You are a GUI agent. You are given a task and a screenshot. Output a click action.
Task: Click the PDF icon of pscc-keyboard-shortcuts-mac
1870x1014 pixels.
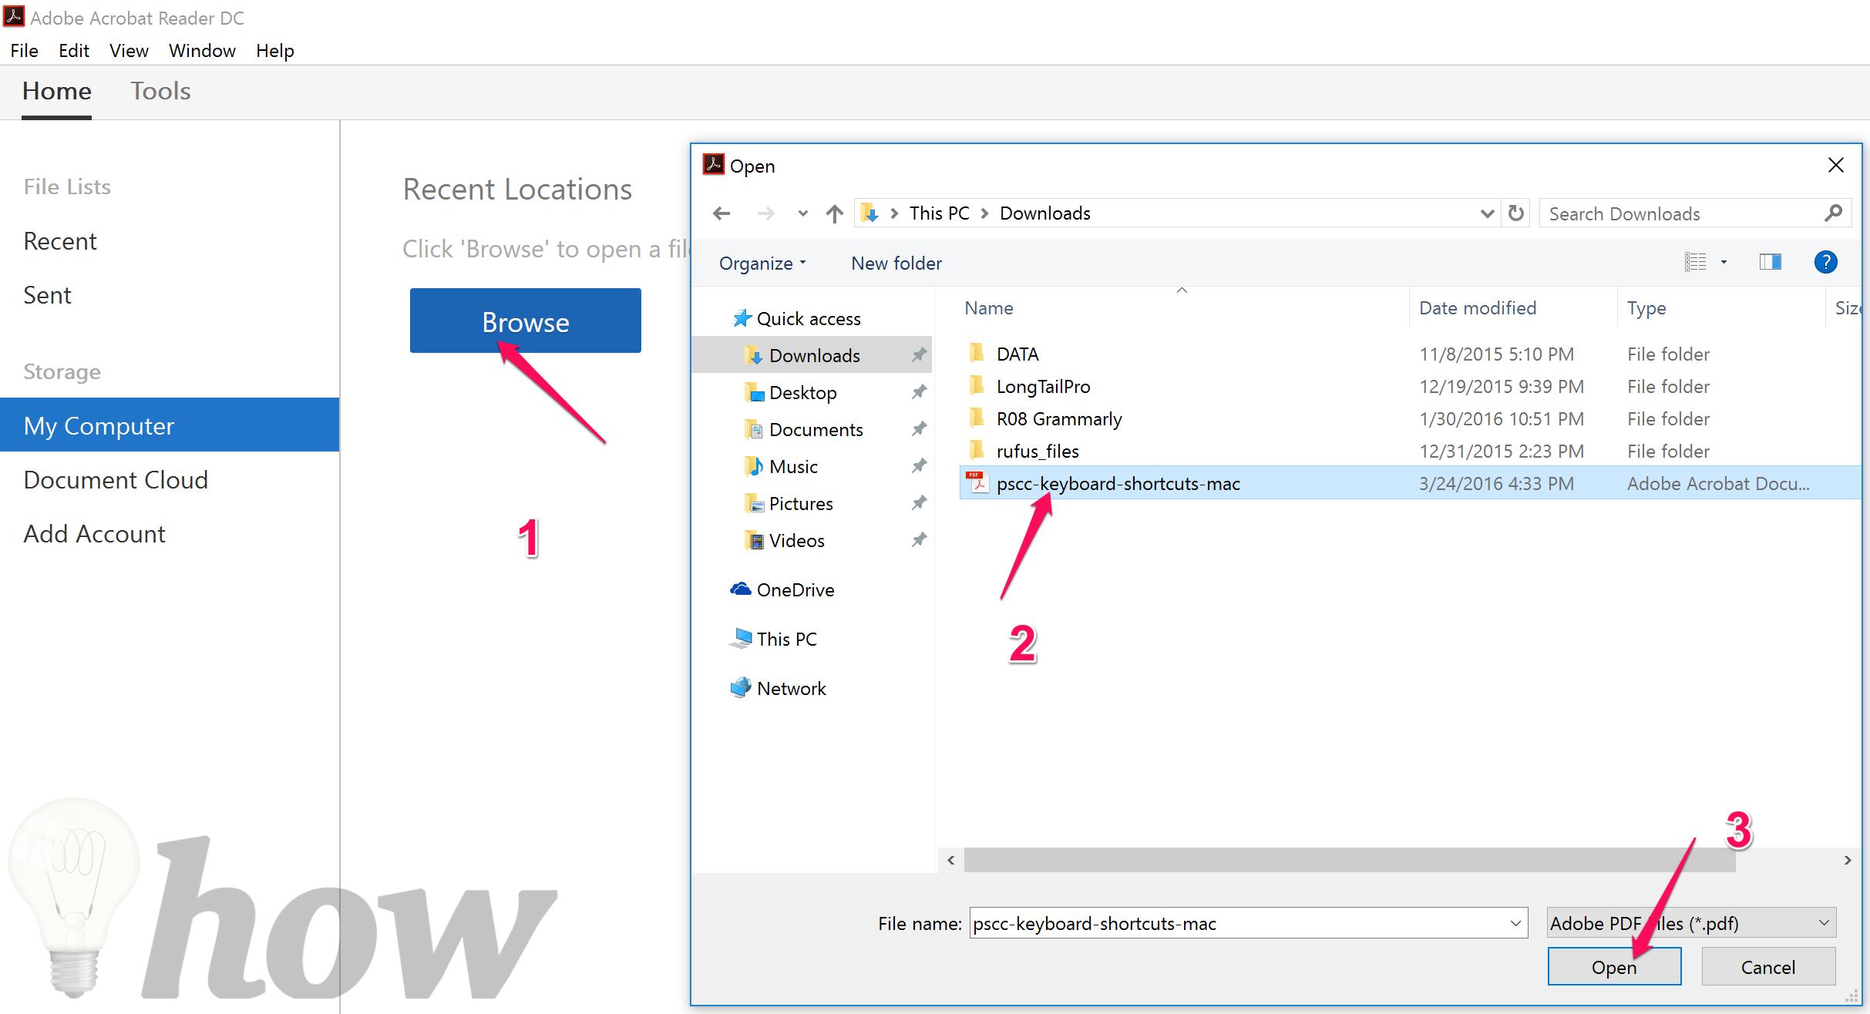click(977, 482)
